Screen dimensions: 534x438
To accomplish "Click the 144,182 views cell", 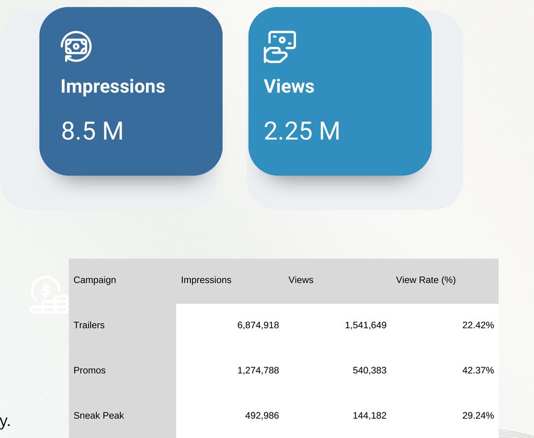I will (370, 416).
